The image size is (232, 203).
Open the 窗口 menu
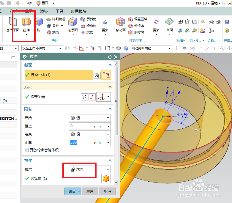click(x=45, y=3)
